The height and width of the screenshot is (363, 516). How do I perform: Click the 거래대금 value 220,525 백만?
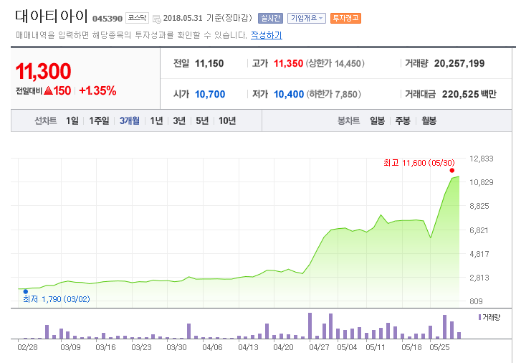point(469,94)
